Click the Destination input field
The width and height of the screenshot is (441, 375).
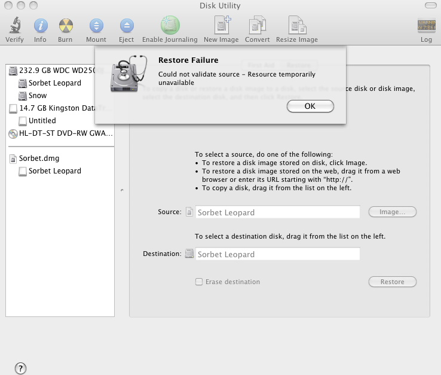278,254
